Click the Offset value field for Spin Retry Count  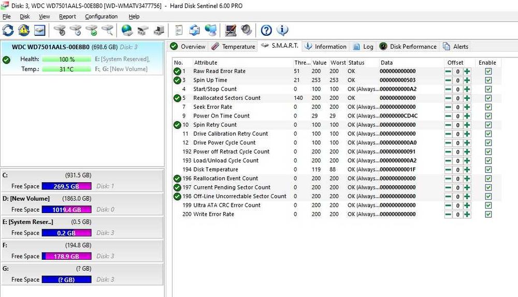457,125
